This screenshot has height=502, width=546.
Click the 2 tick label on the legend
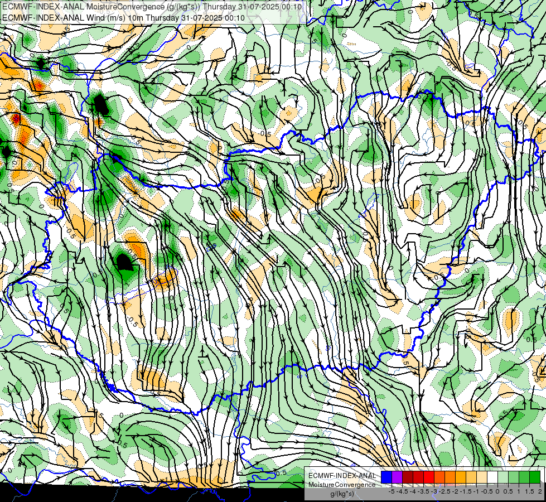click(x=540, y=491)
